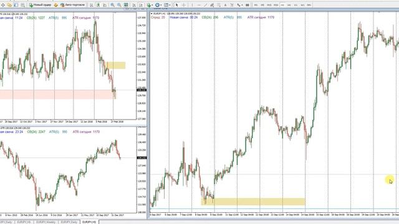Click the arrows objects icon
Screen dimensions: 399x224
[239, 5]
